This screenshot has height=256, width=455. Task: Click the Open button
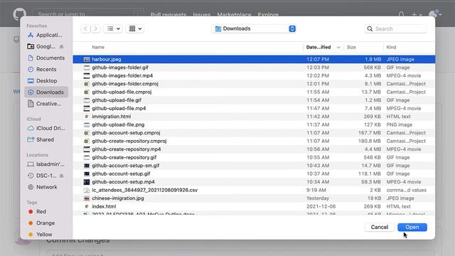pyautogui.click(x=412, y=227)
